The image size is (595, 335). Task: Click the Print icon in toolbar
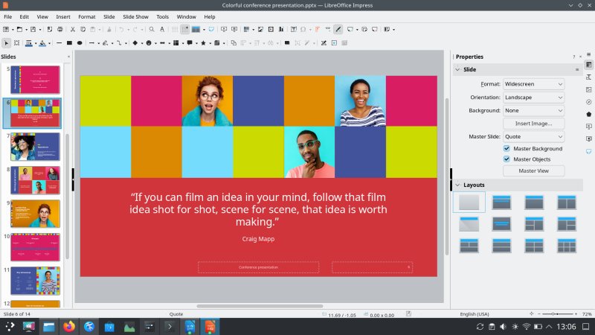(x=60, y=30)
